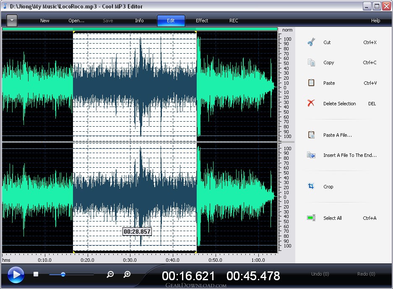Click Insert A File To The End... text

pyautogui.click(x=350, y=155)
